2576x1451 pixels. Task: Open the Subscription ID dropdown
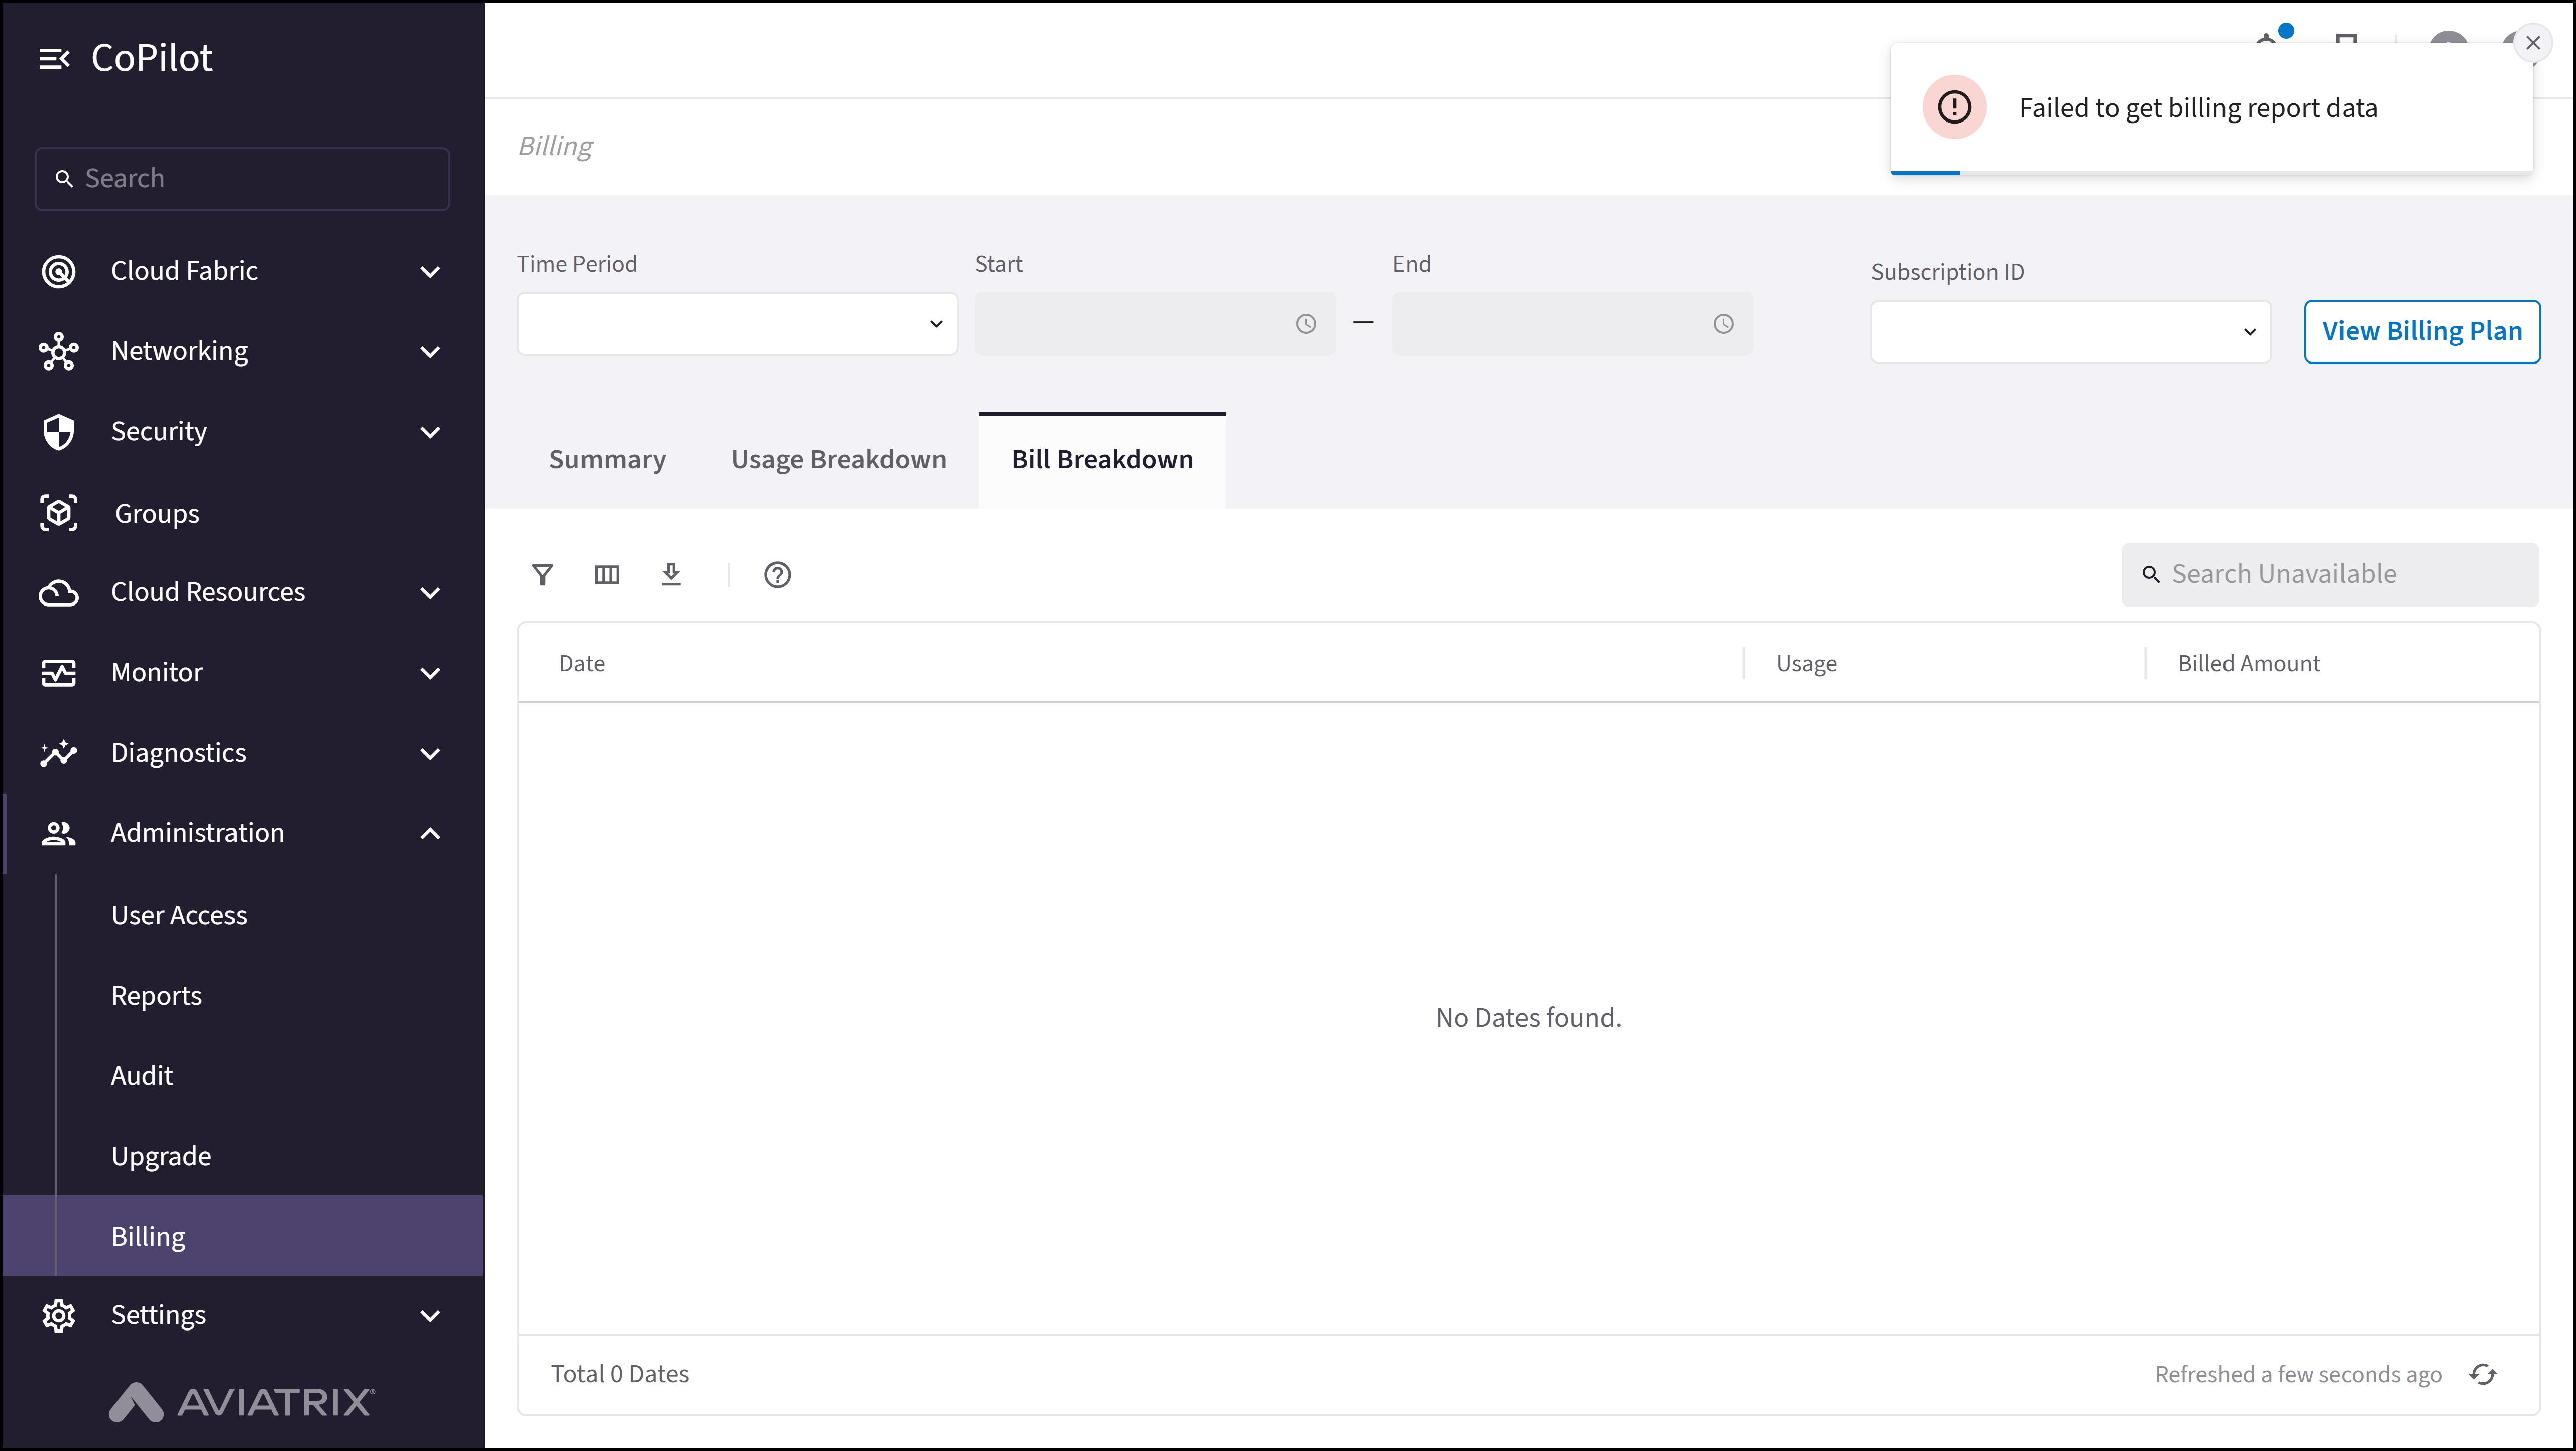click(2070, 332)
